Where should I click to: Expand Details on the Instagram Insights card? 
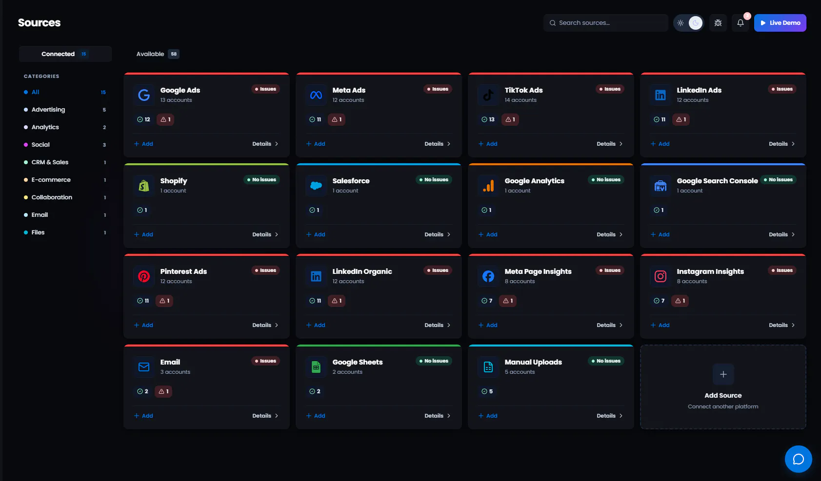tap(782, 325)
